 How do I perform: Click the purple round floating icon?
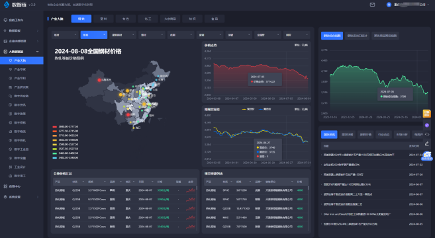coord(427,125)
